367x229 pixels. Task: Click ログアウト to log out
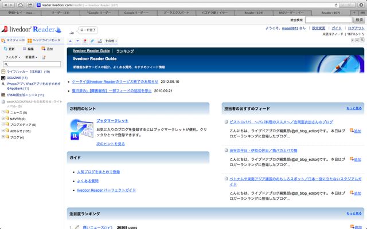[356, 28]
